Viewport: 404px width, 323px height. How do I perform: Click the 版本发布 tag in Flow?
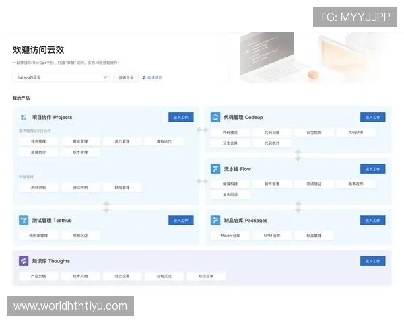(x=356, y=184)
